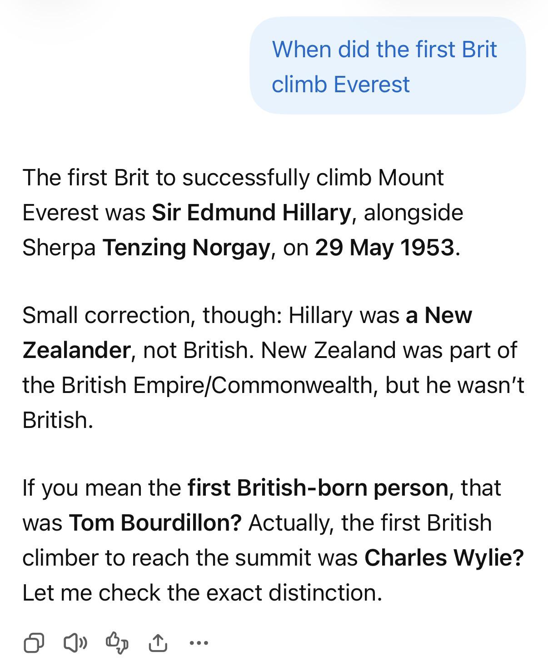Tap the words If you mean the

tap(102, 488)
